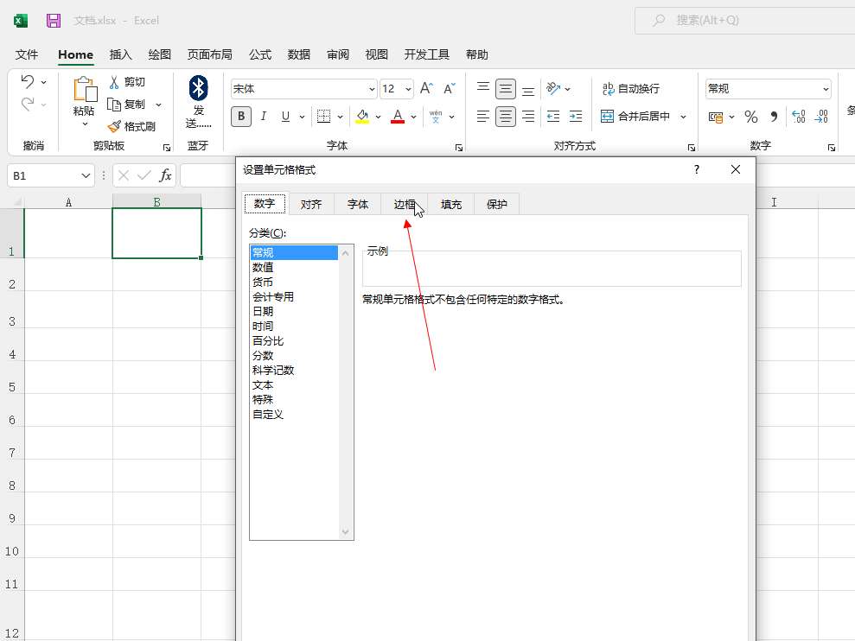Toggle Underline formatting
Viewport: 855px width, 641px height.
coord(285,116)
